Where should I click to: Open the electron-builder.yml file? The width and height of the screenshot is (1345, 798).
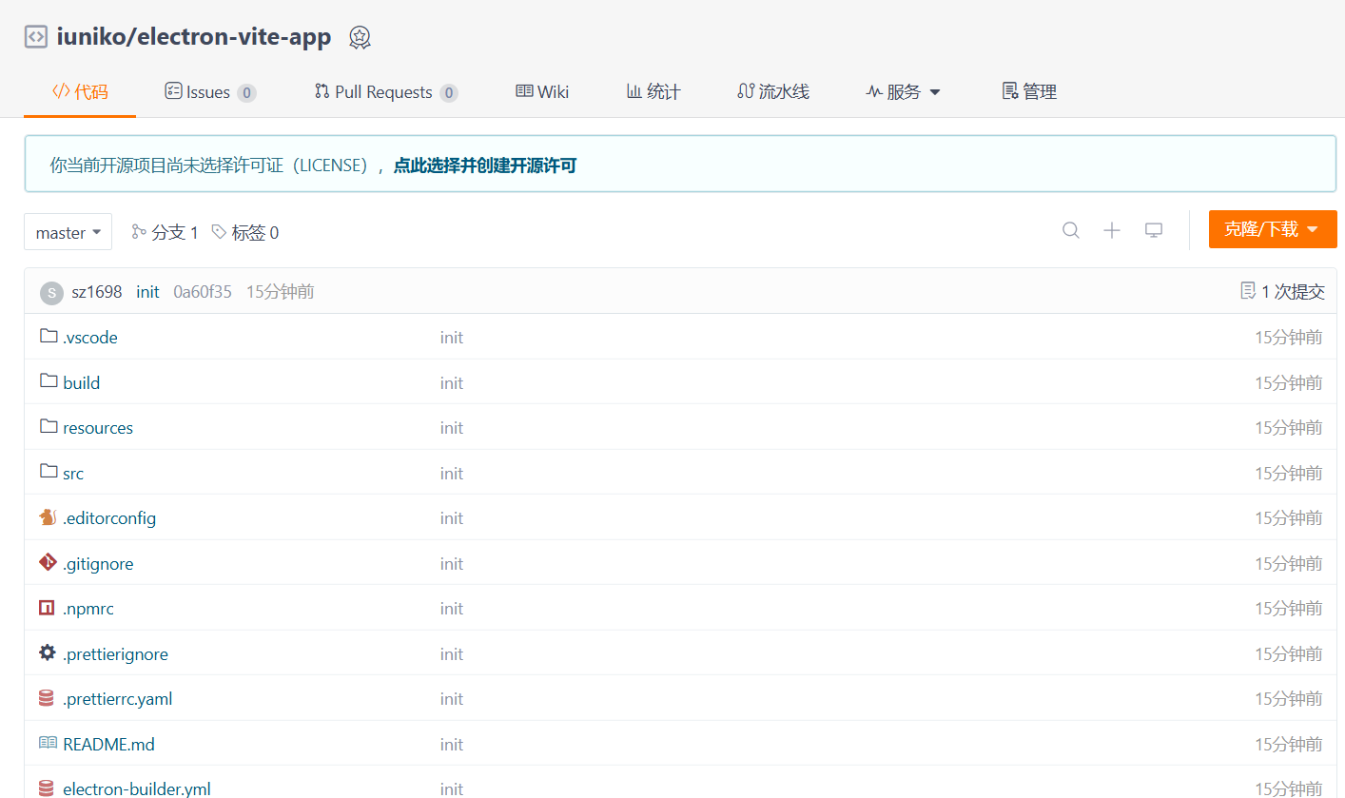tap(137, 788)
